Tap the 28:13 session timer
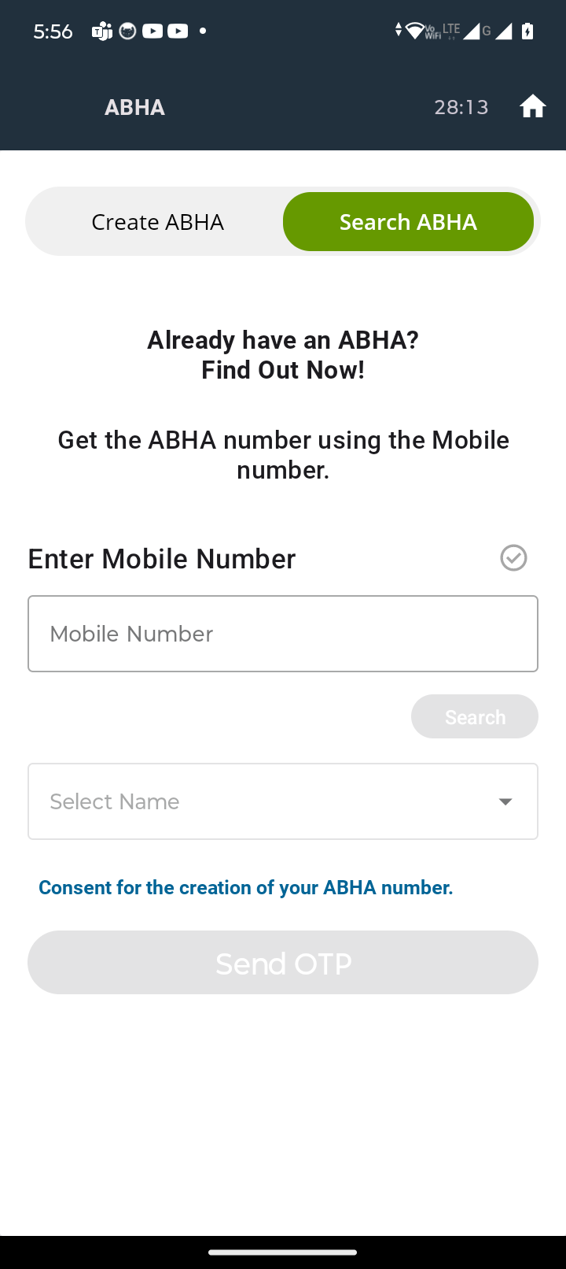 coord(461,107)
